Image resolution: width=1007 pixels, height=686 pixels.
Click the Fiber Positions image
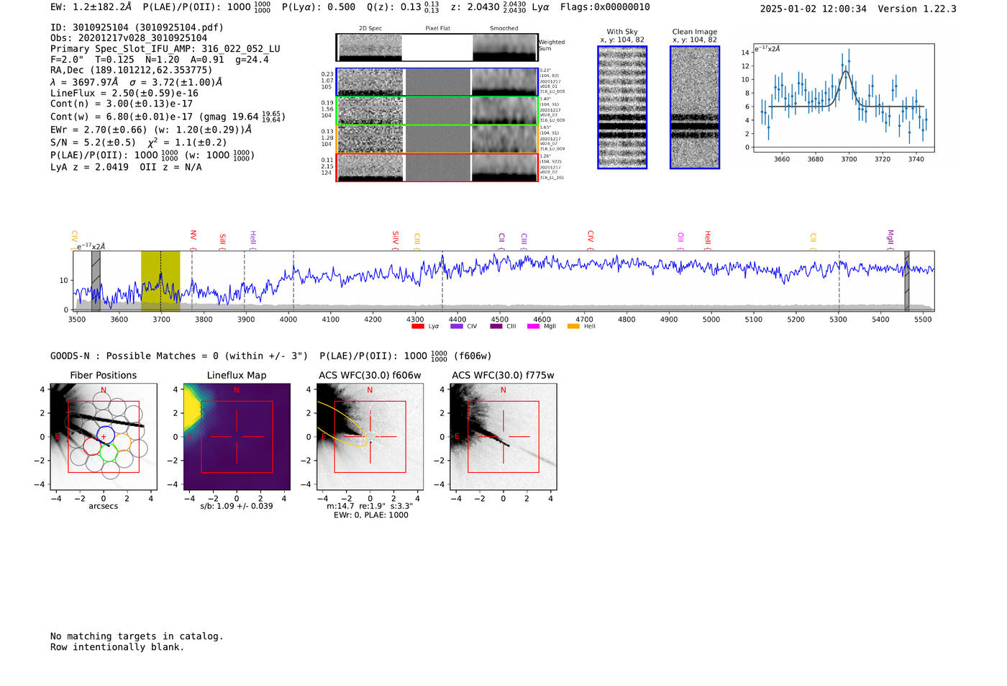[104, 436]
